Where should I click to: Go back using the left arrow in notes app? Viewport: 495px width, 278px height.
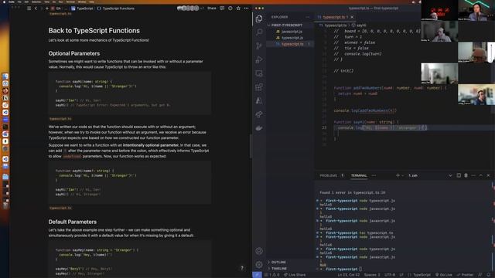pyautogui.click(x=36, y=8)
